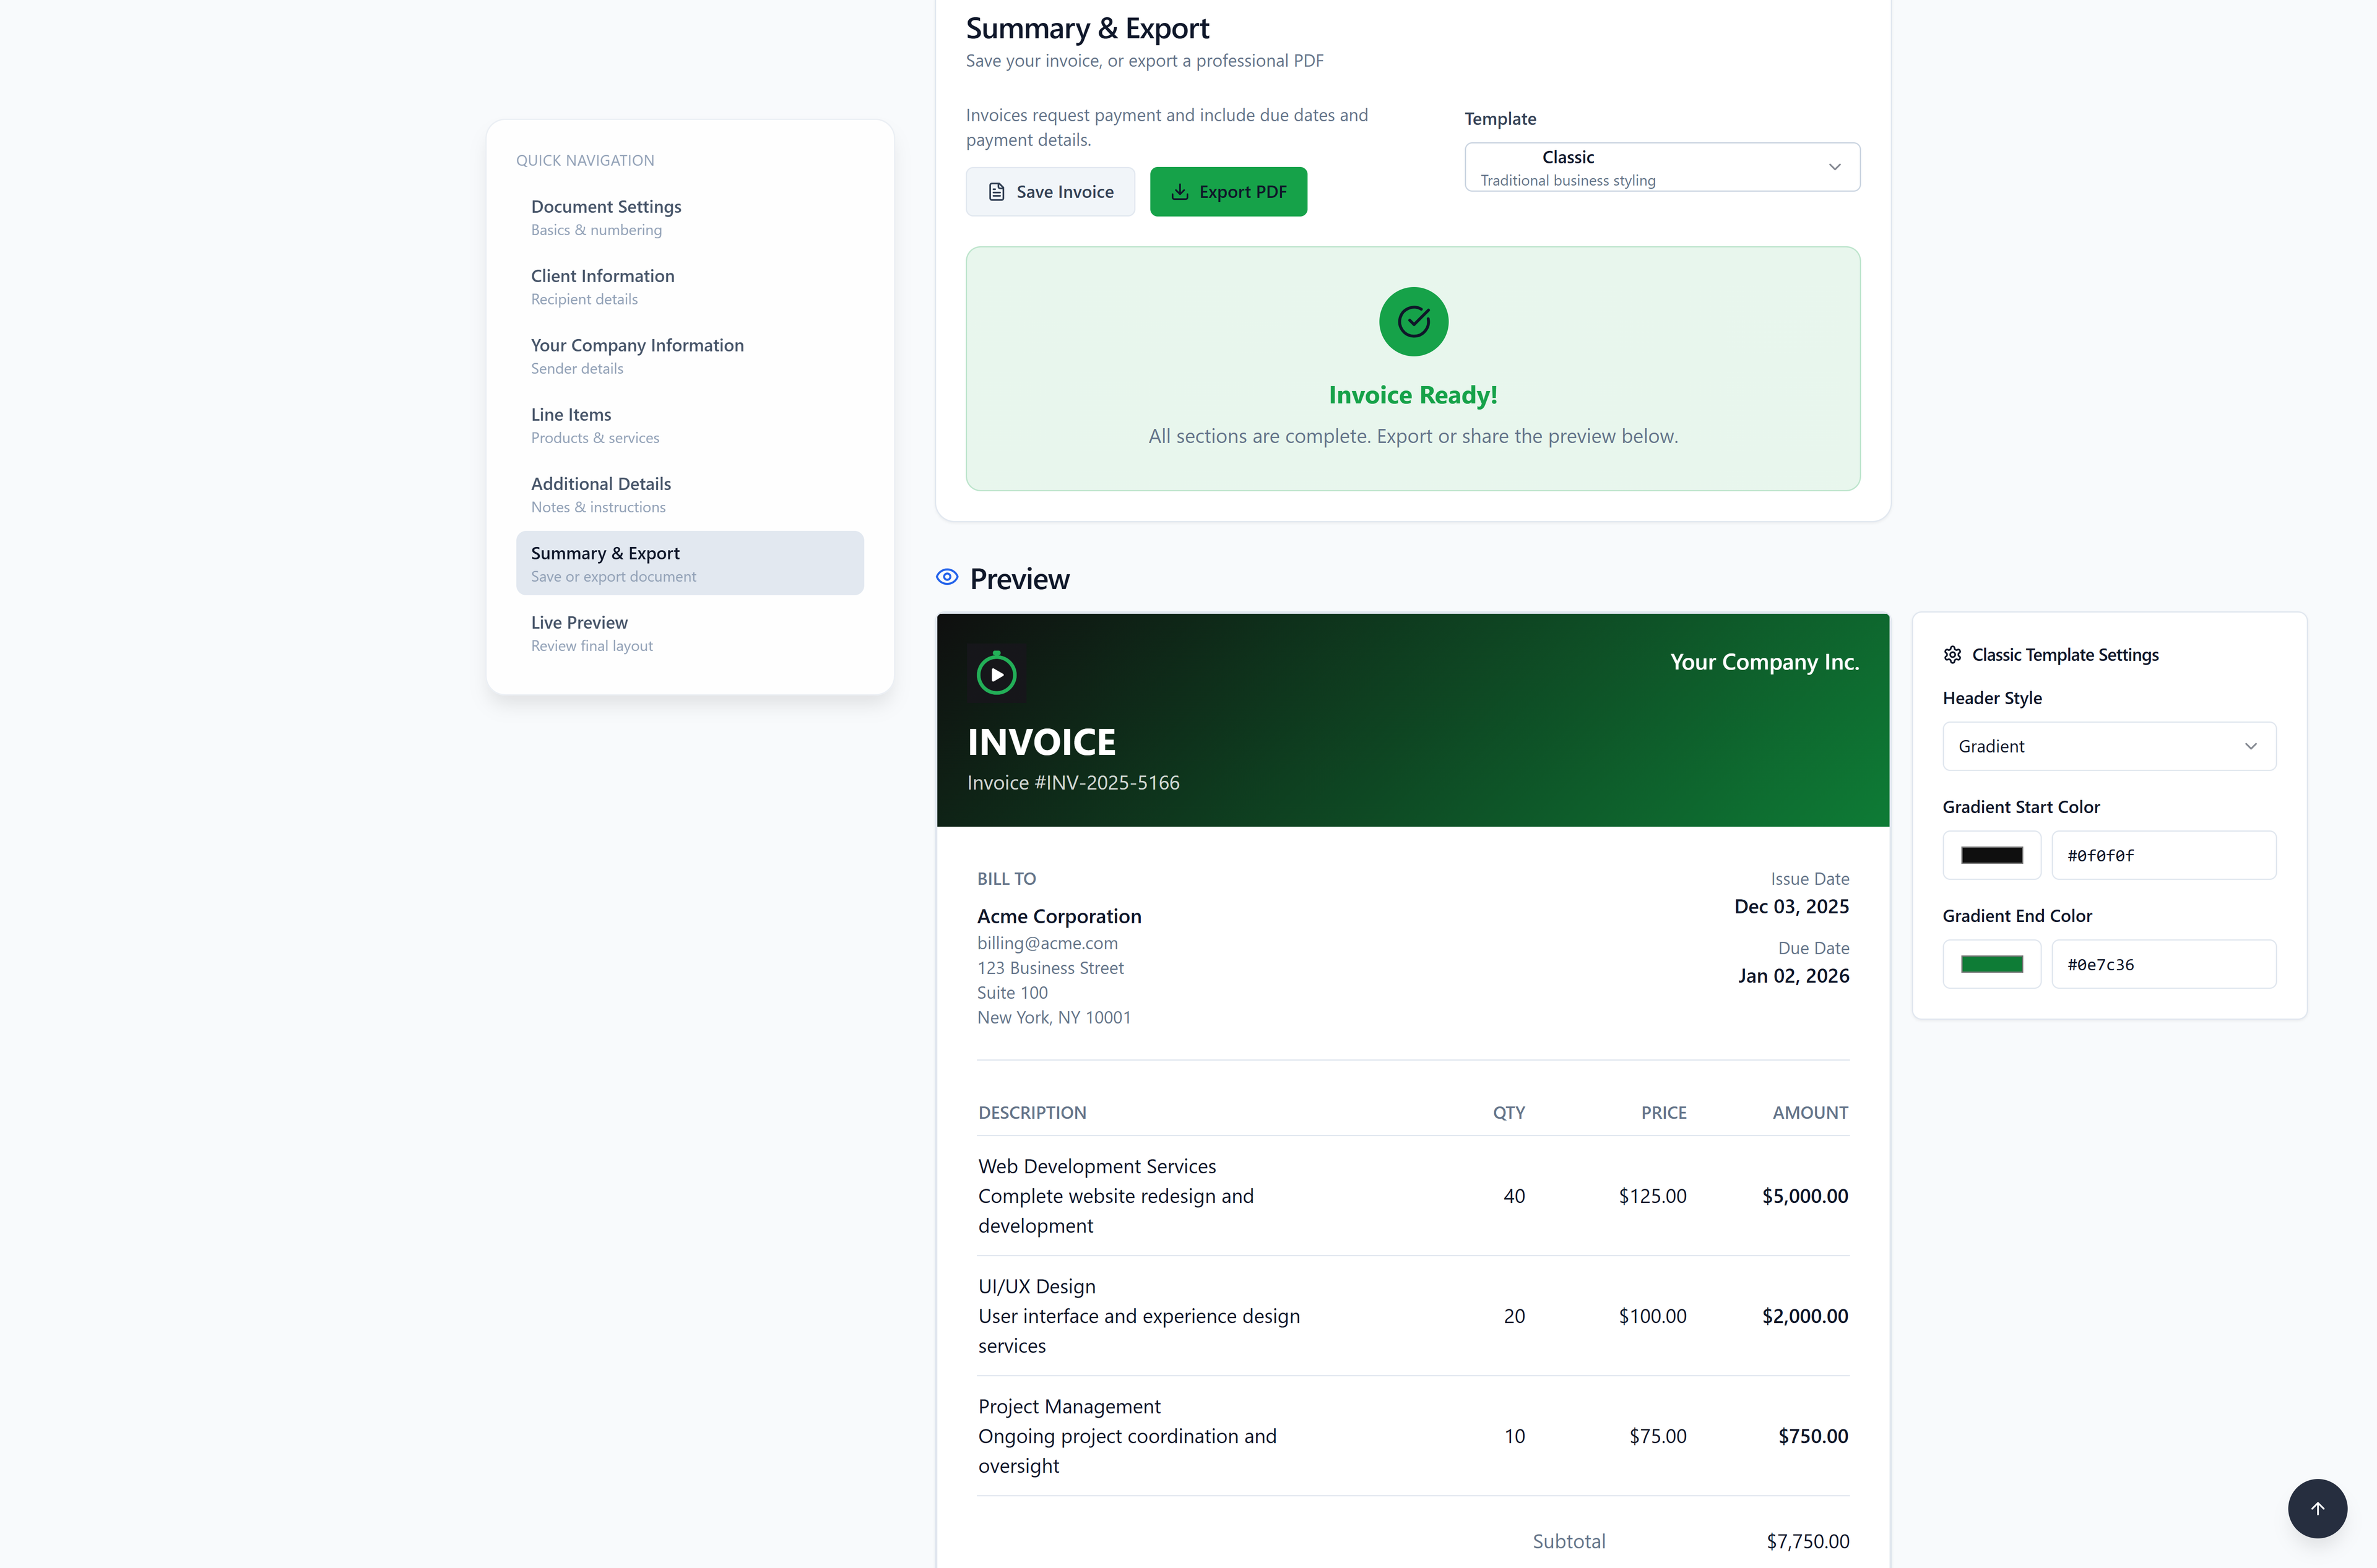Click the gear icon for Classic Template Settings

[1953, 654]
